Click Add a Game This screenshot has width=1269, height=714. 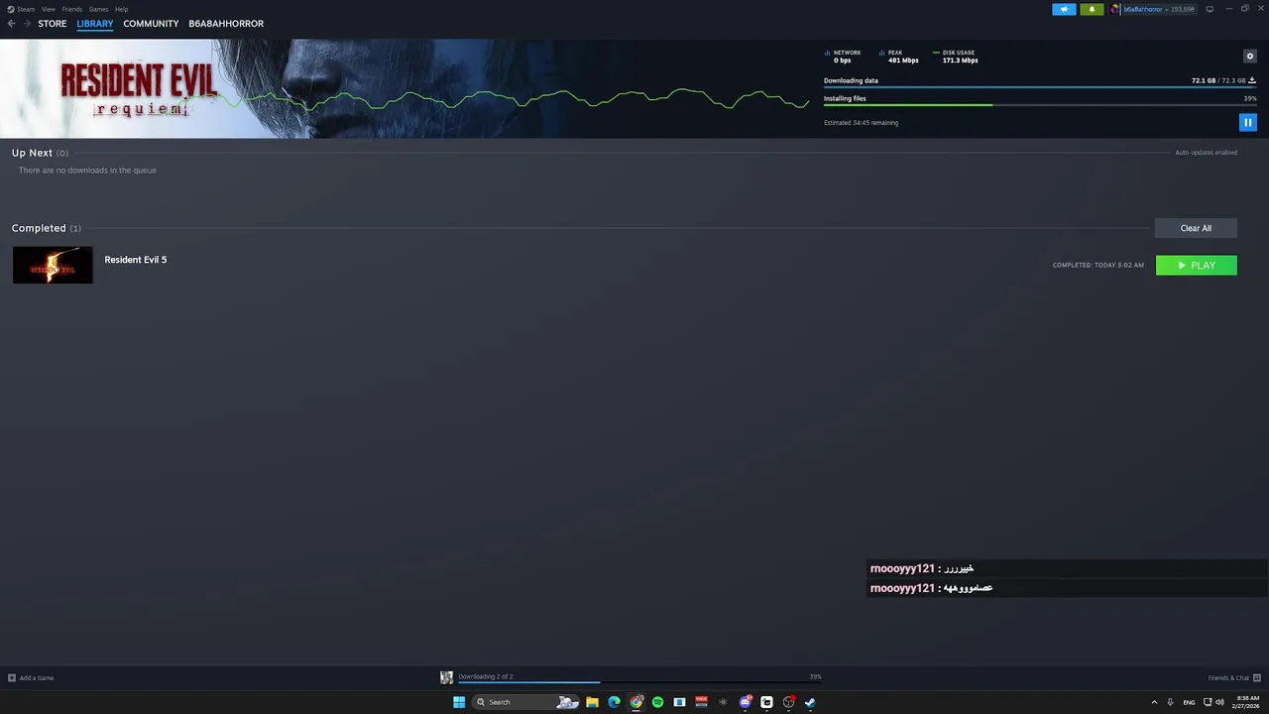31,678
